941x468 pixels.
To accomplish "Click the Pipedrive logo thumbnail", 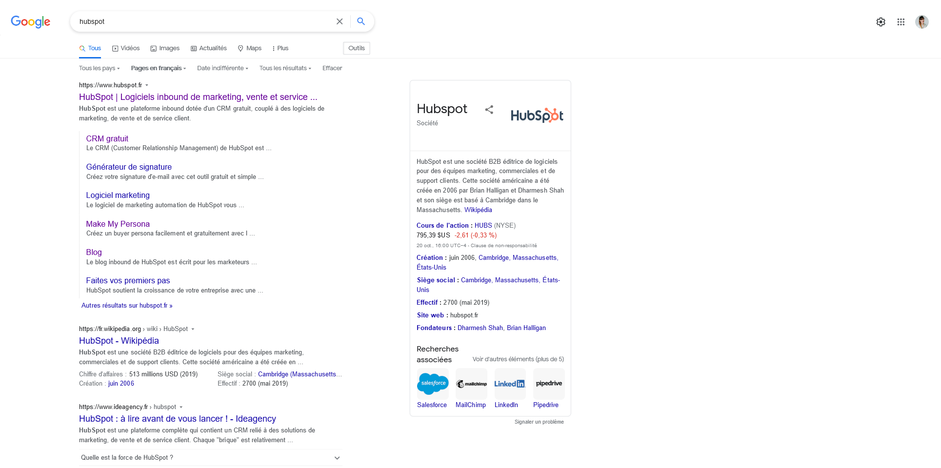I will pyautogui.click(x=549, y=384).
